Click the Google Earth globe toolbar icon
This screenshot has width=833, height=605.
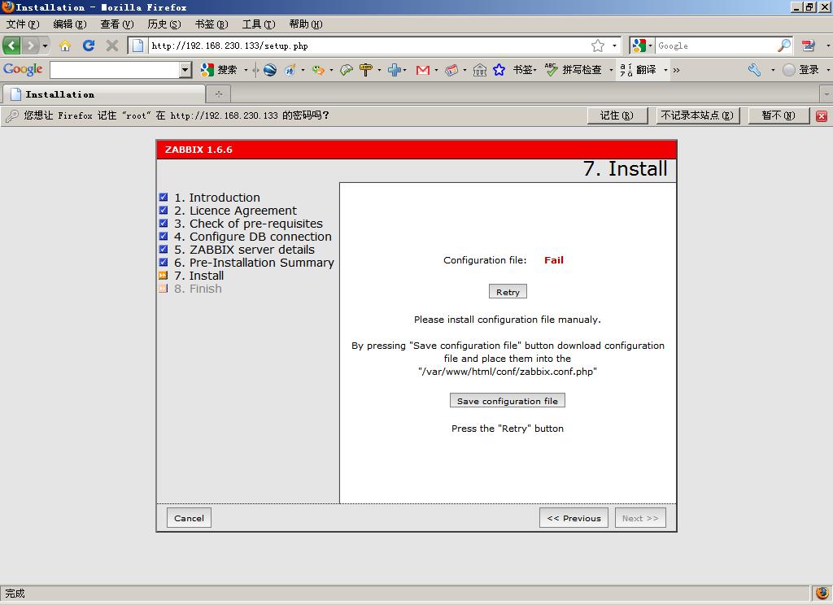270,70
